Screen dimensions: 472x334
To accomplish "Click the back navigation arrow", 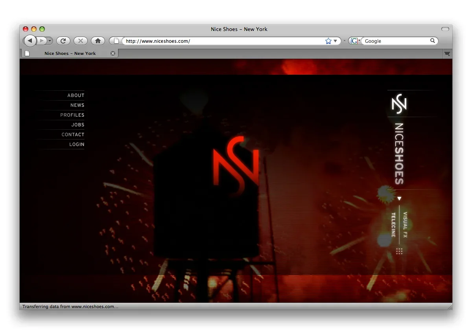I will 30,40.
